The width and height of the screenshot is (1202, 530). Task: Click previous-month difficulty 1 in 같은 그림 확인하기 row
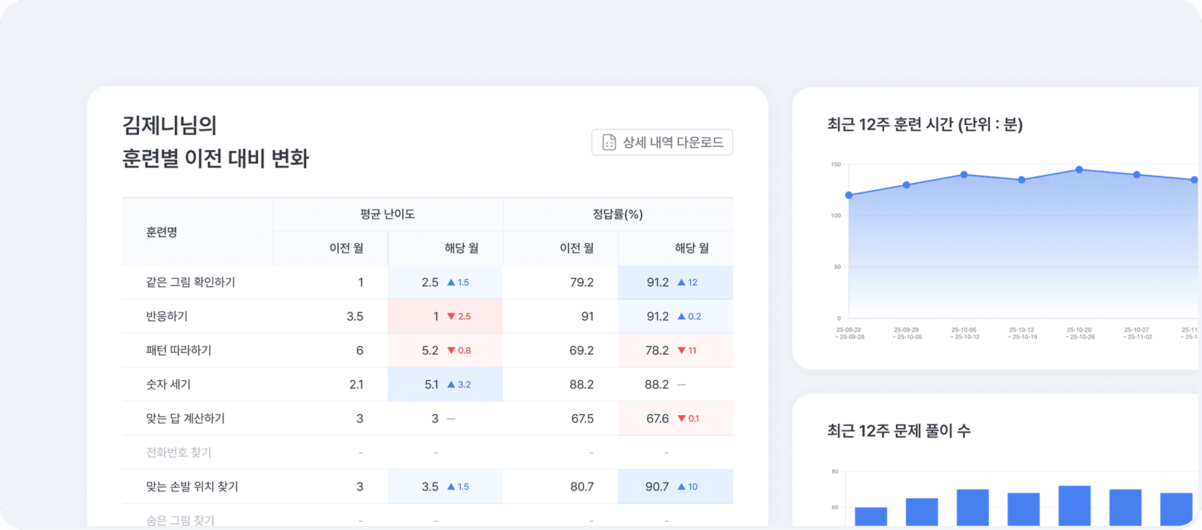(x=360, y=282)
